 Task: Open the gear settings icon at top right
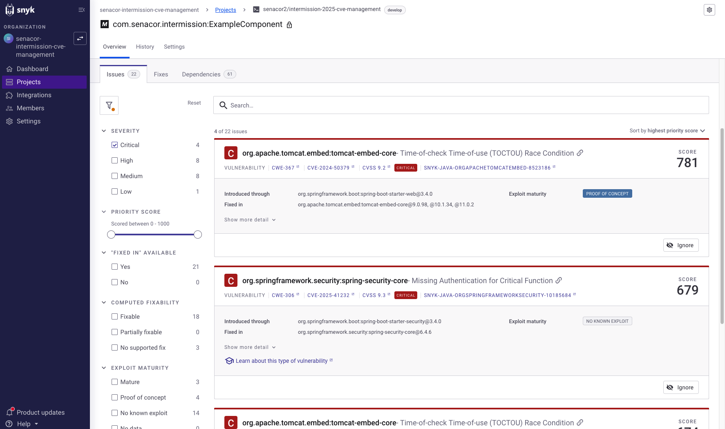point(709,10)
